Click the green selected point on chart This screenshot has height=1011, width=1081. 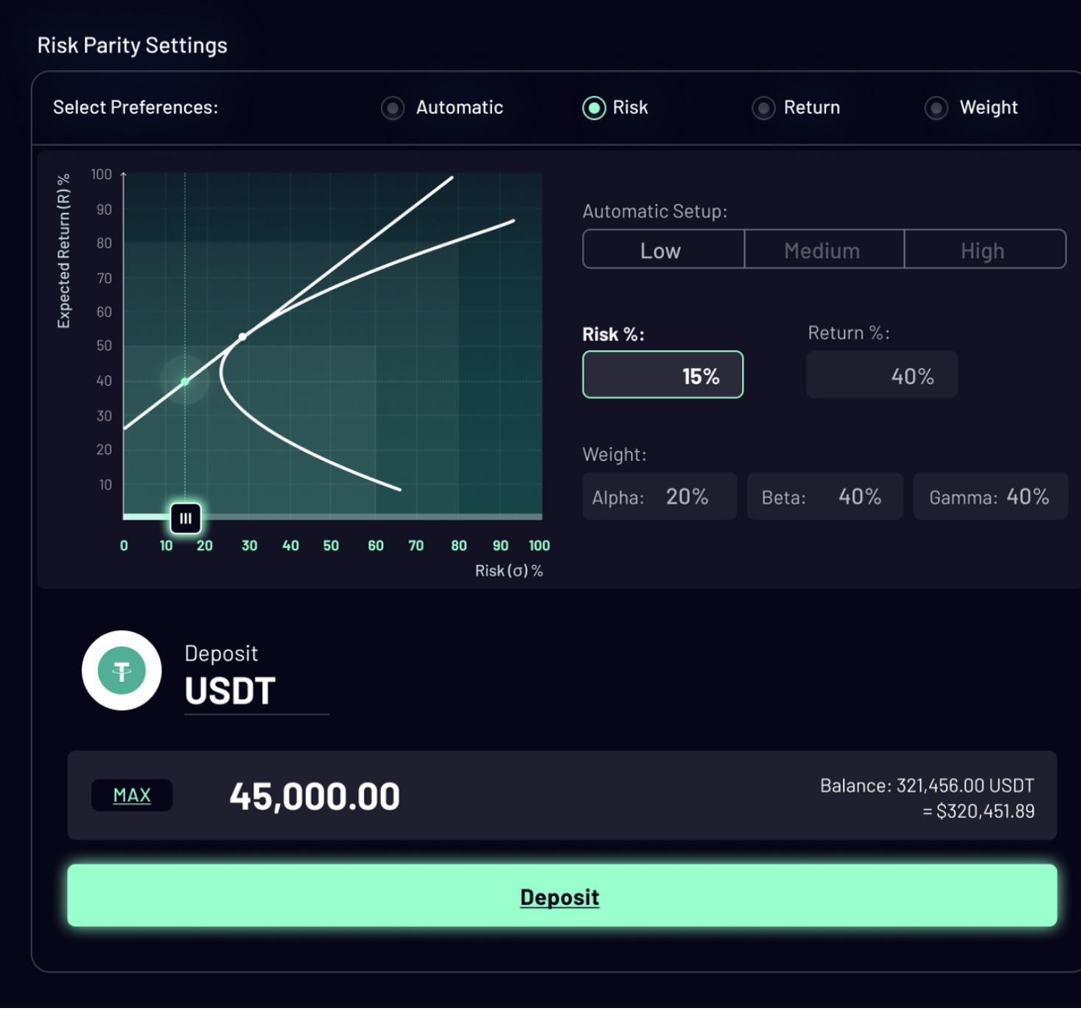click(x=185, y=381)
